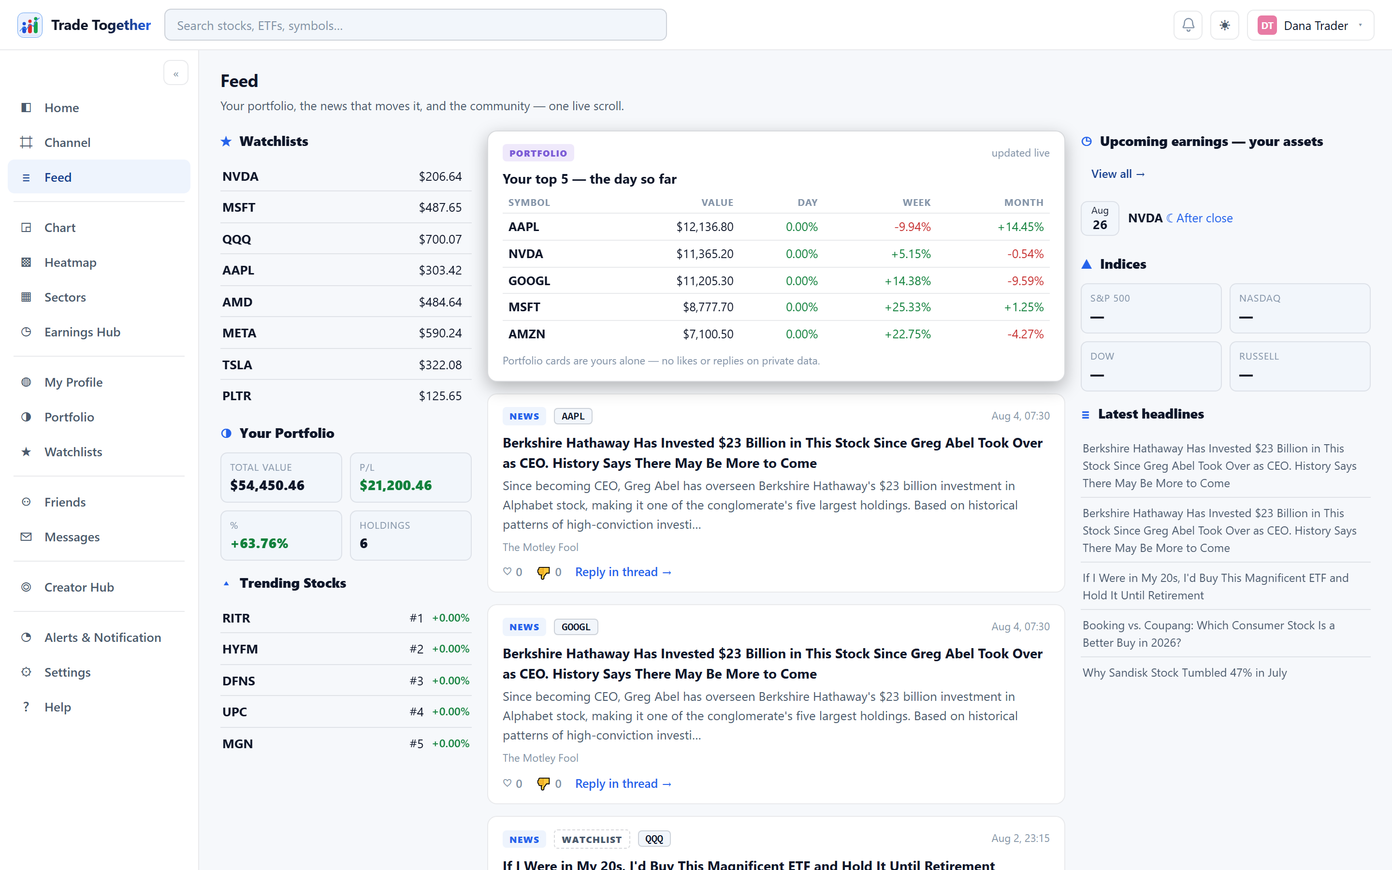
Task: Open the notifications bell
Action: 1188,25
